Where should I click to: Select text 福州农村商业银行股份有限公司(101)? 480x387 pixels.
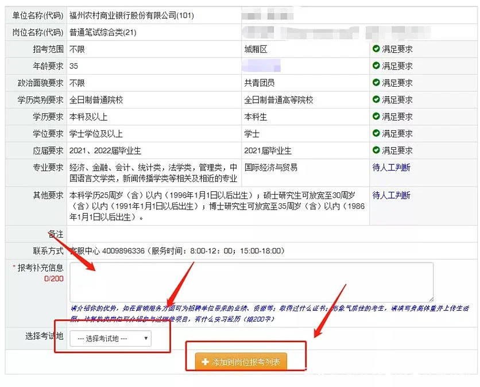131,16
